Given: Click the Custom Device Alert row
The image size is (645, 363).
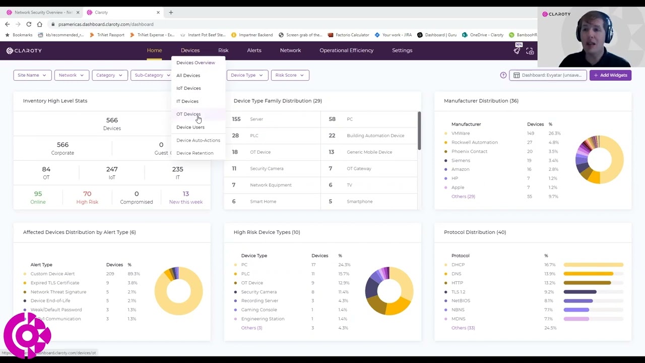Looking at the screenshot, I should pyautogui.click(x=83, y=274).
